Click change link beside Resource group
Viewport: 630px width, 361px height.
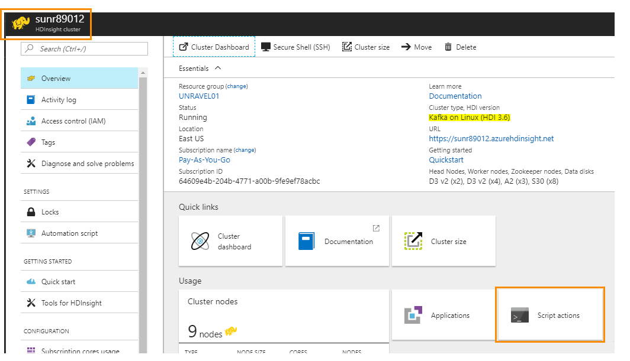237,86
